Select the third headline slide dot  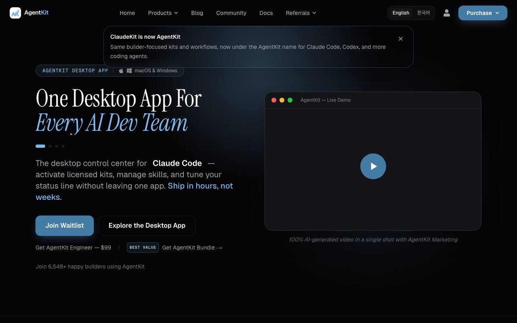tap(57, 146)
